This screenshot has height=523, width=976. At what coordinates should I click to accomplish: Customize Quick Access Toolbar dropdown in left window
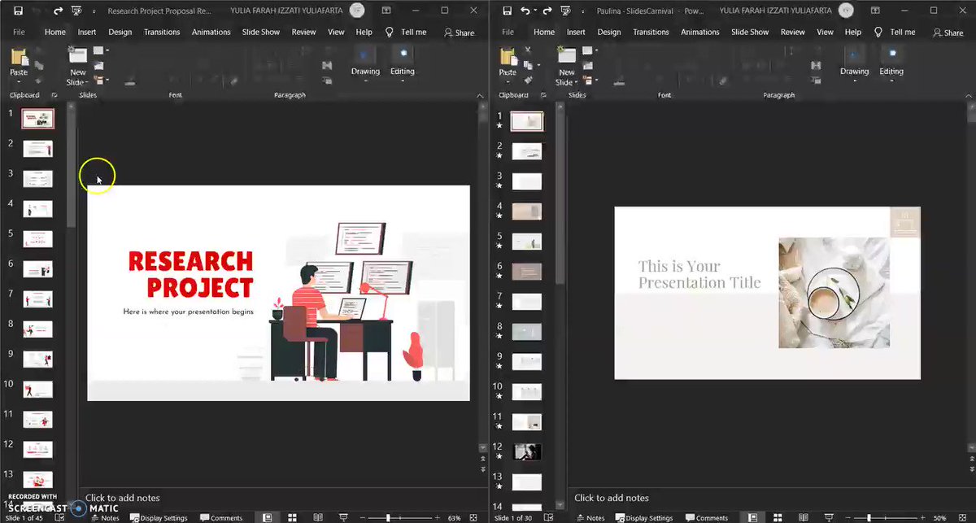click(x=94, y=11)
